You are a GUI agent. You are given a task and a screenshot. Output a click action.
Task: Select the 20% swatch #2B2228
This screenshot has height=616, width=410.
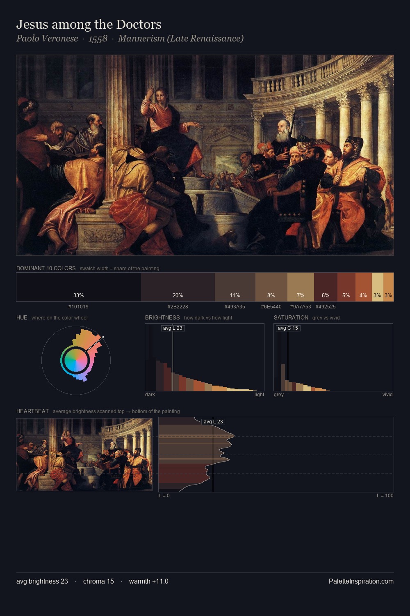tap(178, 287)
